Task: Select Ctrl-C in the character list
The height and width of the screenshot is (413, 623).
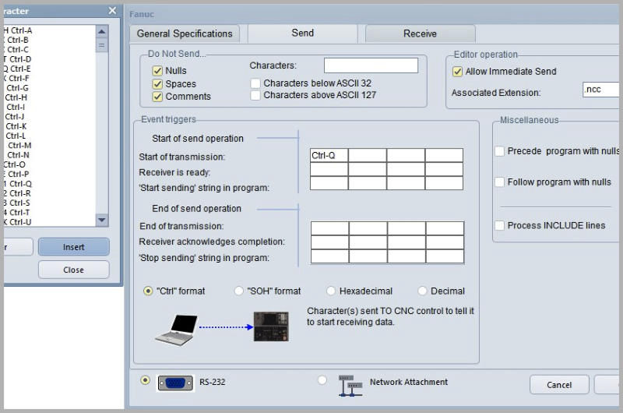Action: click(50, 50)
